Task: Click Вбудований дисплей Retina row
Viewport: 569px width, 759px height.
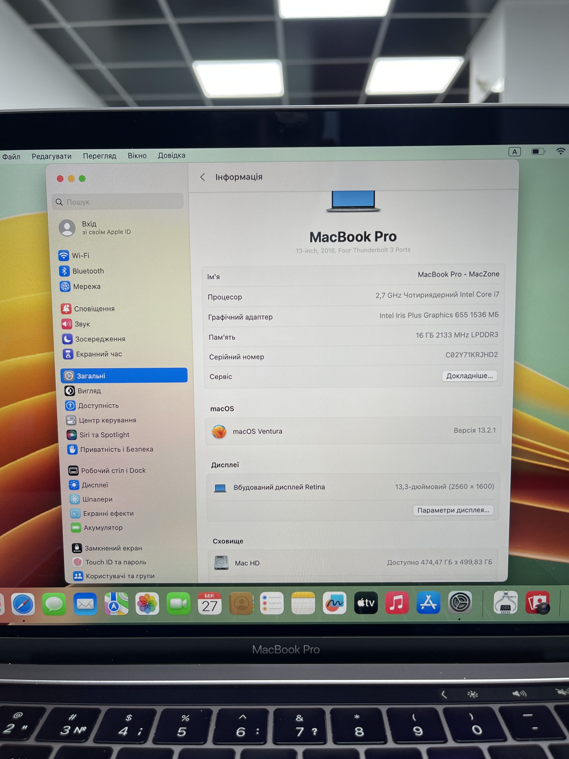Action: 353,487
